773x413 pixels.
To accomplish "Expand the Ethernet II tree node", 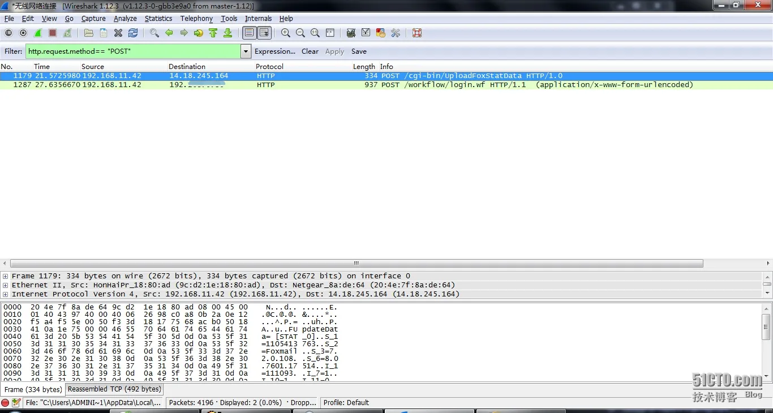I will (6, 285).
